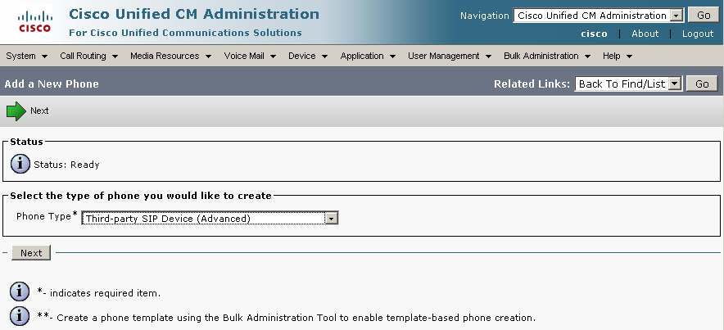Click the required item info icon

coord(20,292)
